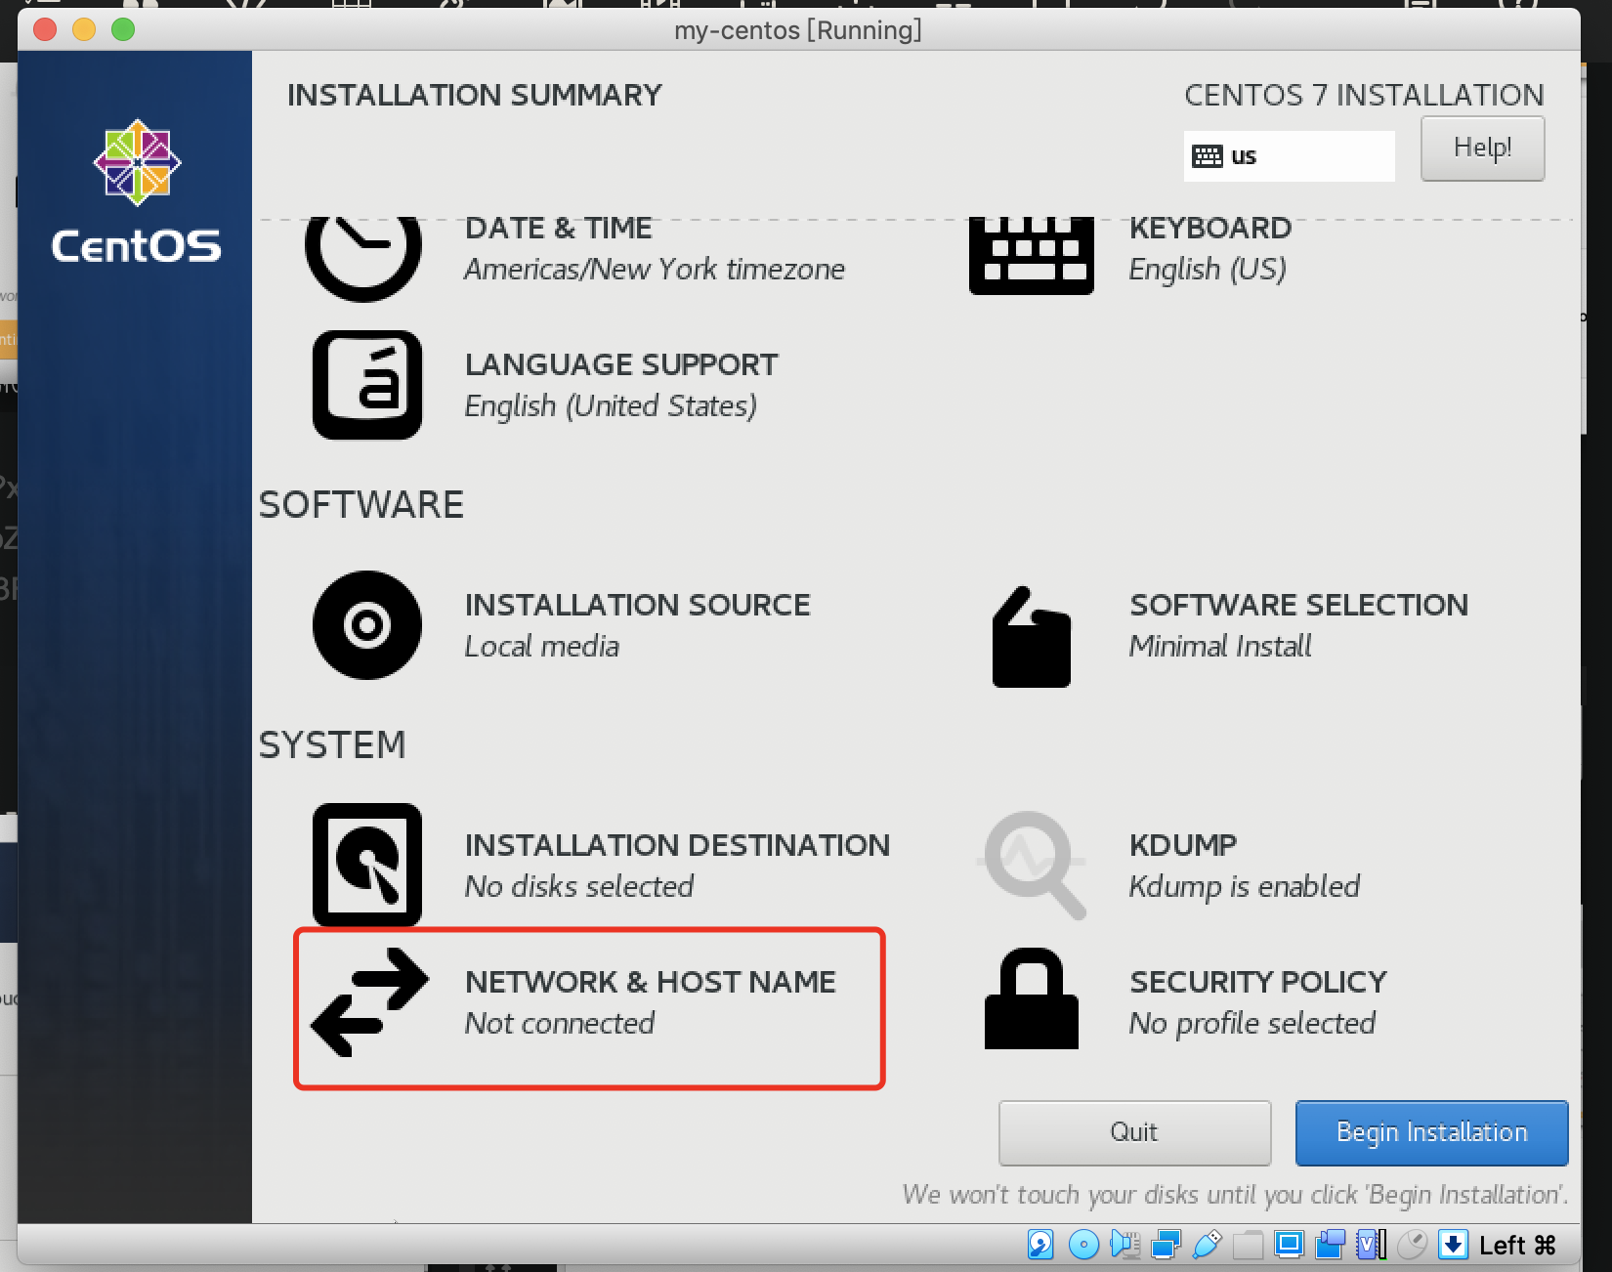The image size is (1612, 1272).
Task: Click the keyboard icon in layout indicator
Action: [x=1208, y=156]
